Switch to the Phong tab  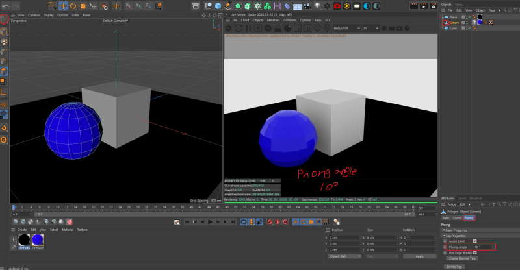point(469,218)
